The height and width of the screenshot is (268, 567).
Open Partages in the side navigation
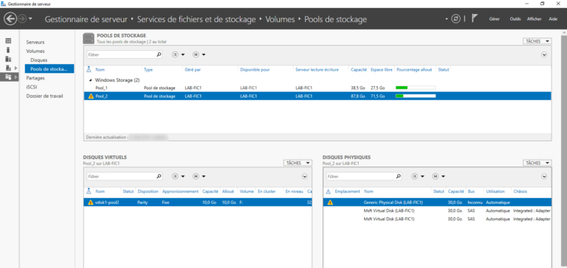[x=35, y=78]
